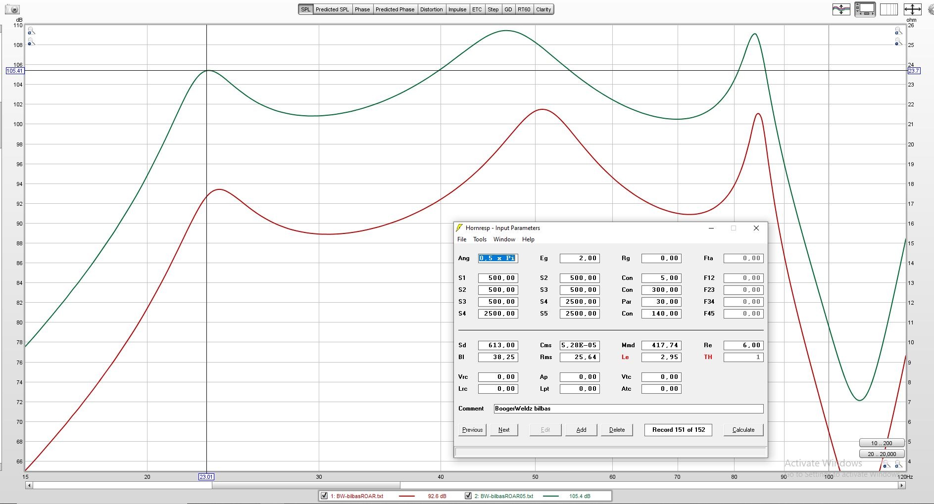Toggle the graph scrollbars display icon

coord(865,9)
